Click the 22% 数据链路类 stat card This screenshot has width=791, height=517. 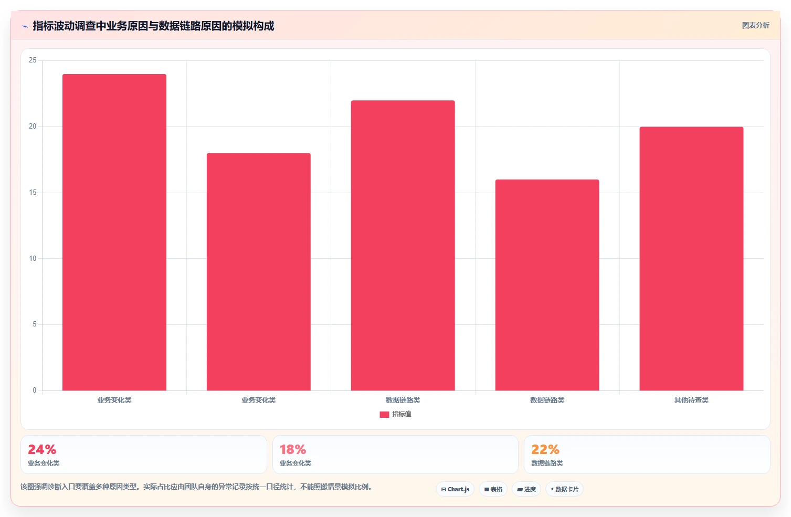point(647,455)
